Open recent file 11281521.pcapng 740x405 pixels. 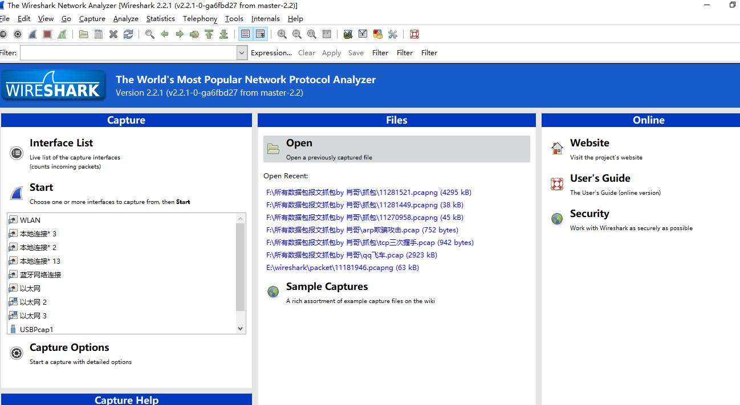pyautogui.click(x=369, y=193)
